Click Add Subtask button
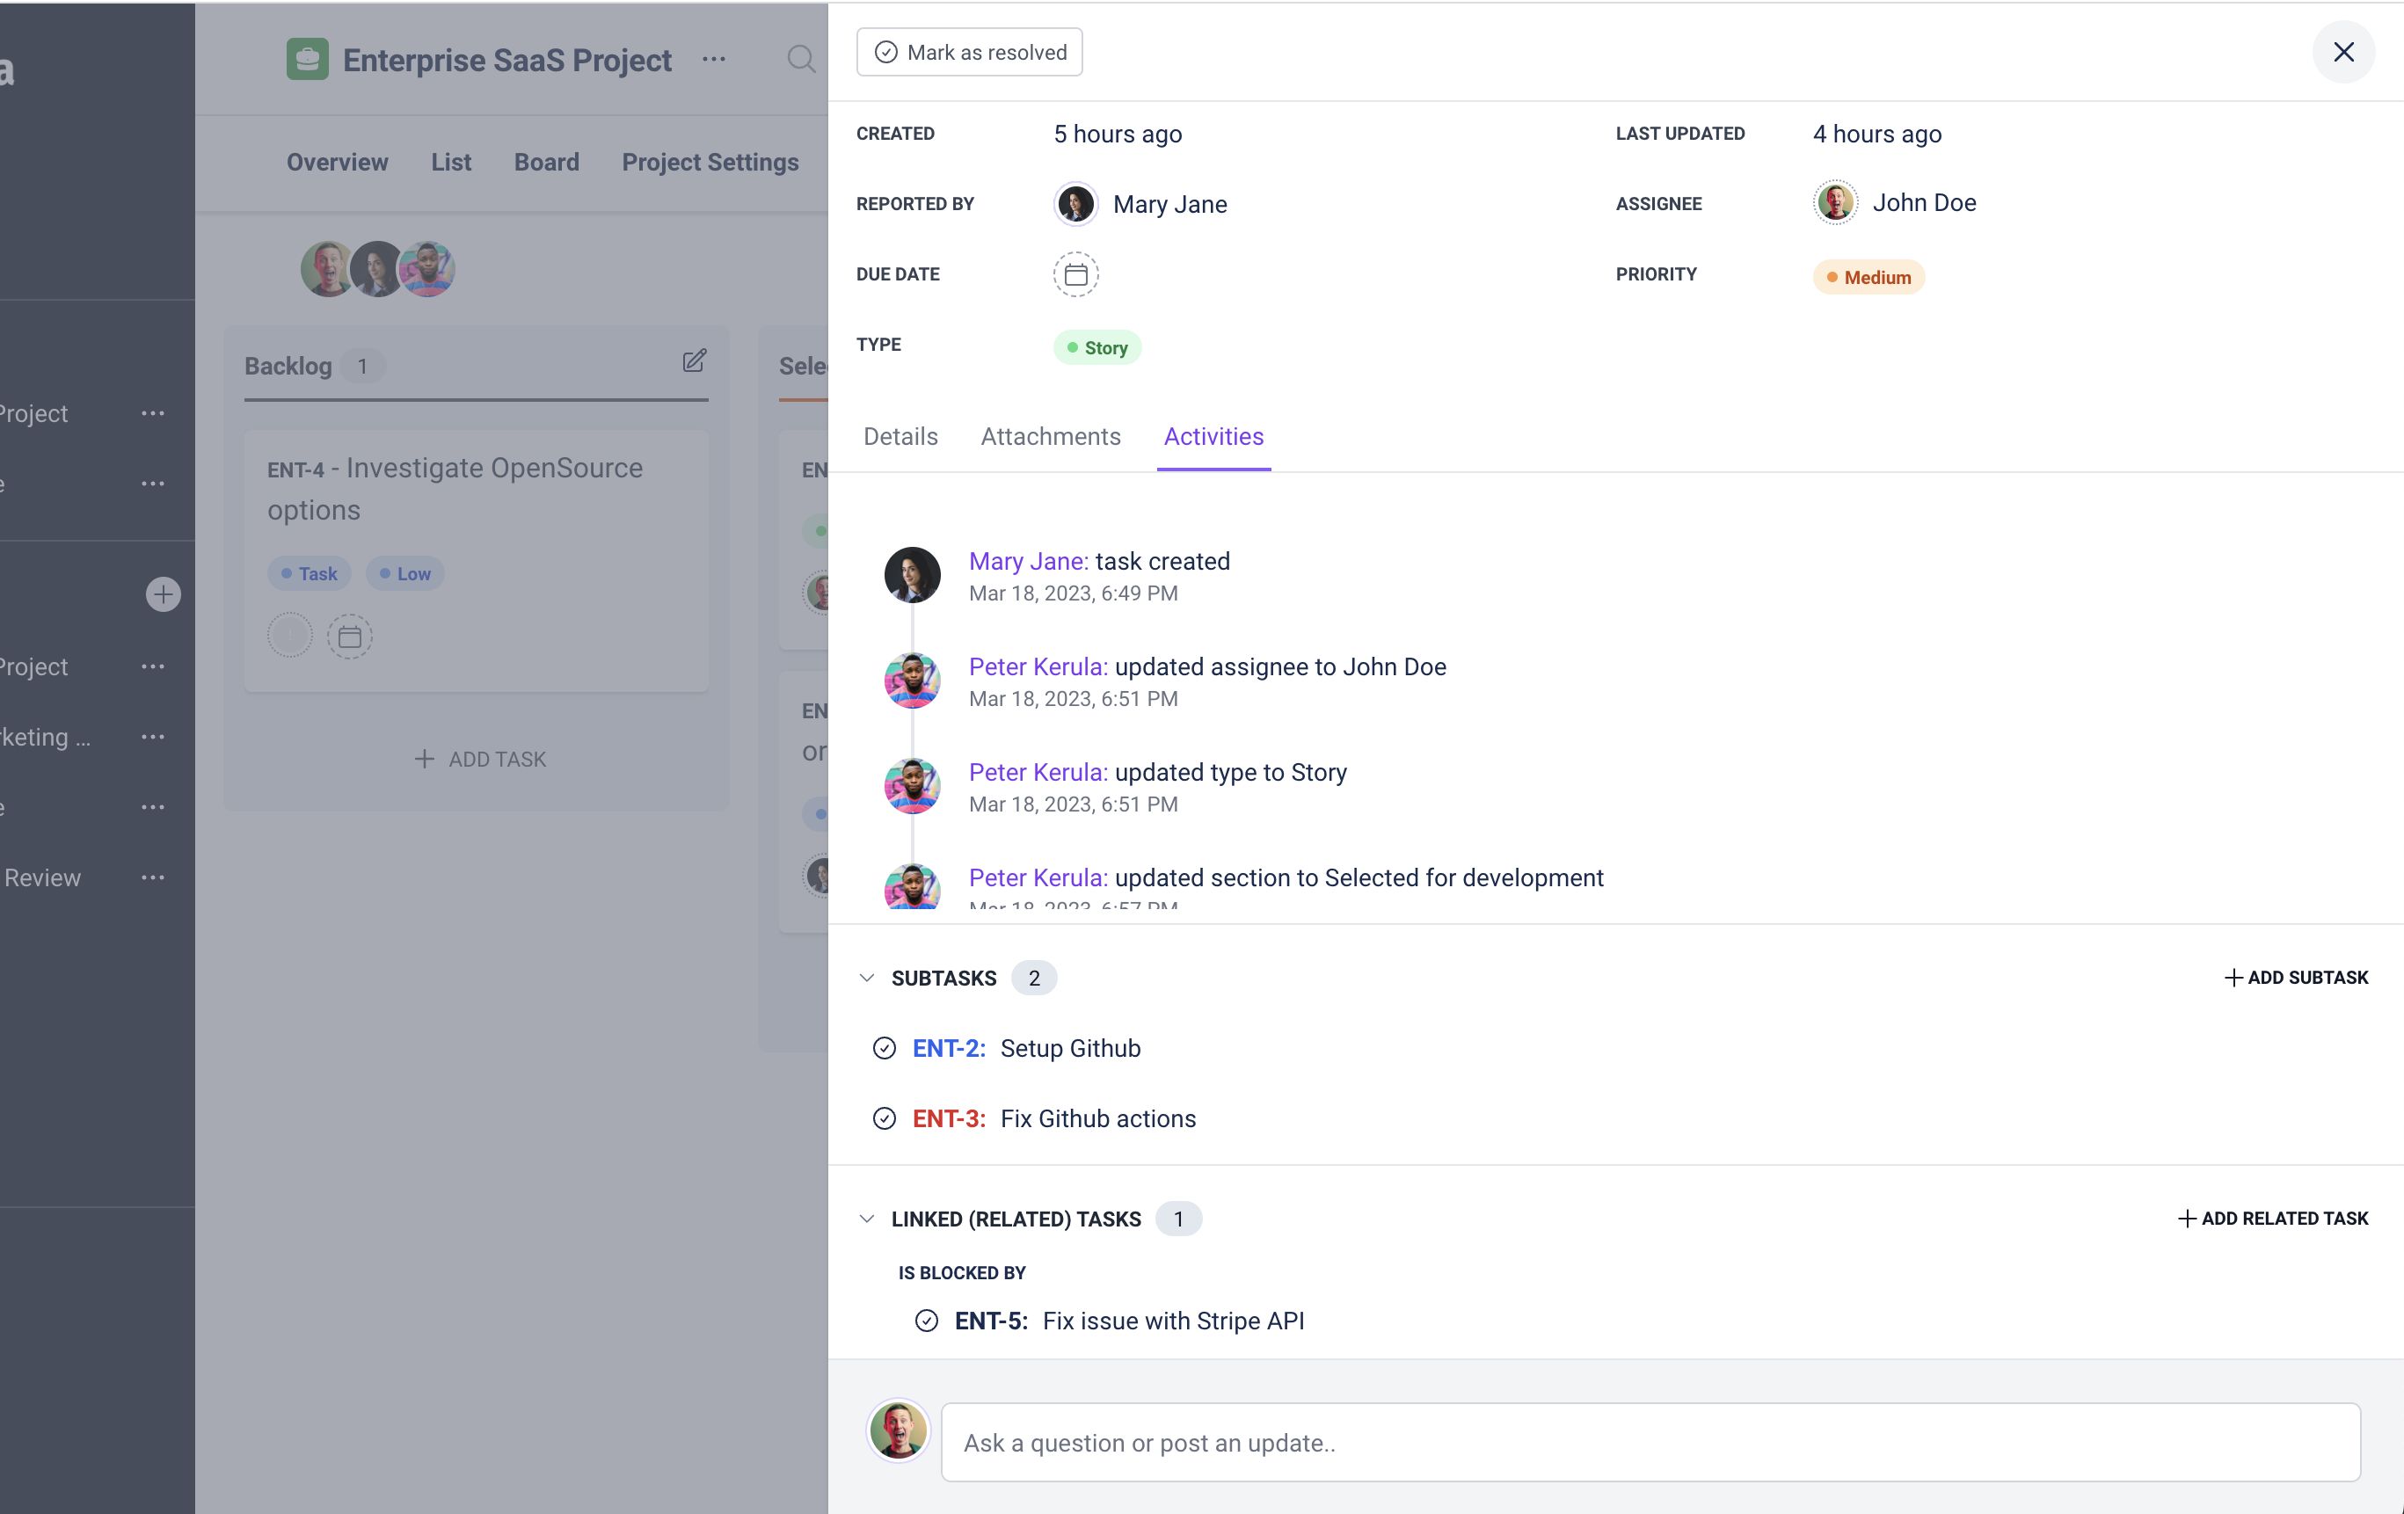The width and height of the screenshot is (2404, 1514). tap(2296, 977)
